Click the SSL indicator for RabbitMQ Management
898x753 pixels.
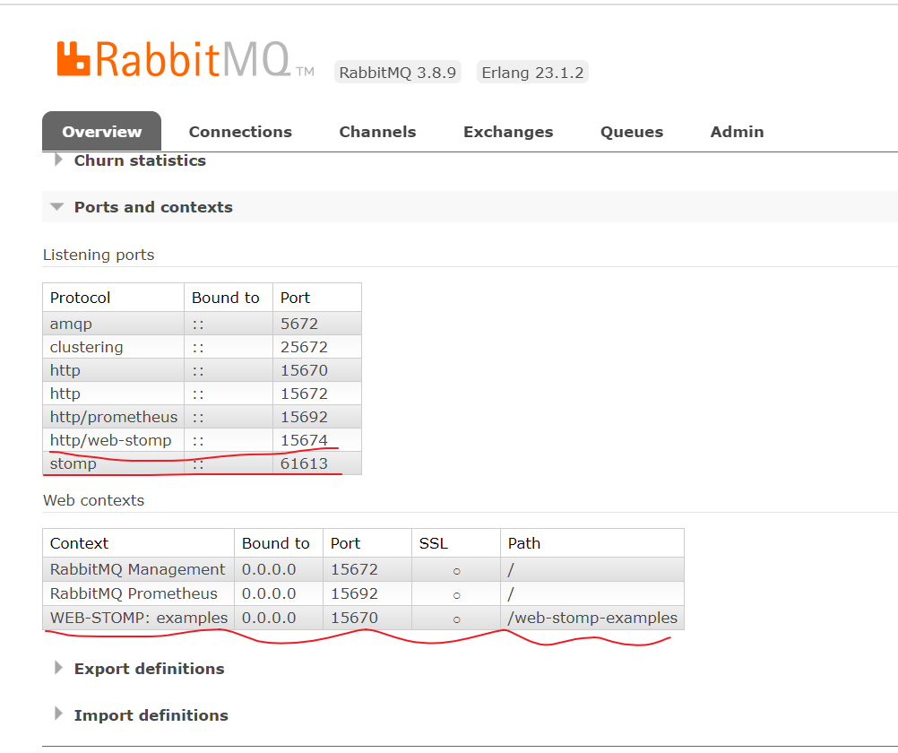click(456, 569)
